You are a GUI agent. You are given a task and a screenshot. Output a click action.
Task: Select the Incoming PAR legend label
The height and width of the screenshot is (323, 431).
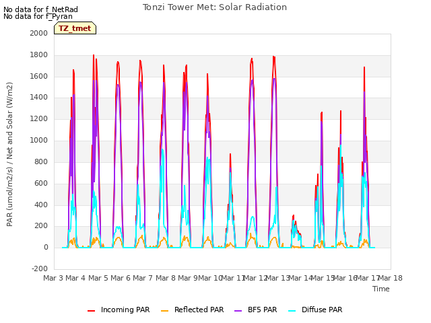[x=125, y=310]
